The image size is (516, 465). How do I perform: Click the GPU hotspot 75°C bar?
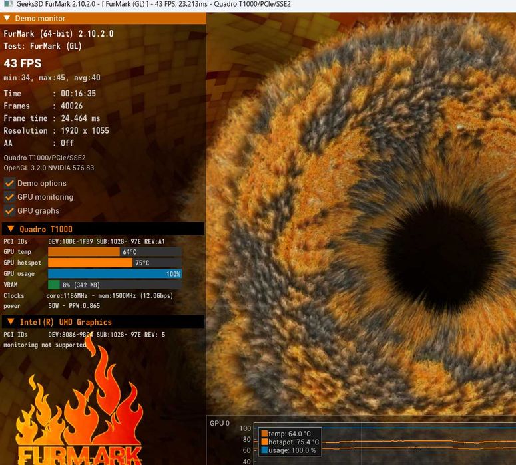(x=115, y=263)
